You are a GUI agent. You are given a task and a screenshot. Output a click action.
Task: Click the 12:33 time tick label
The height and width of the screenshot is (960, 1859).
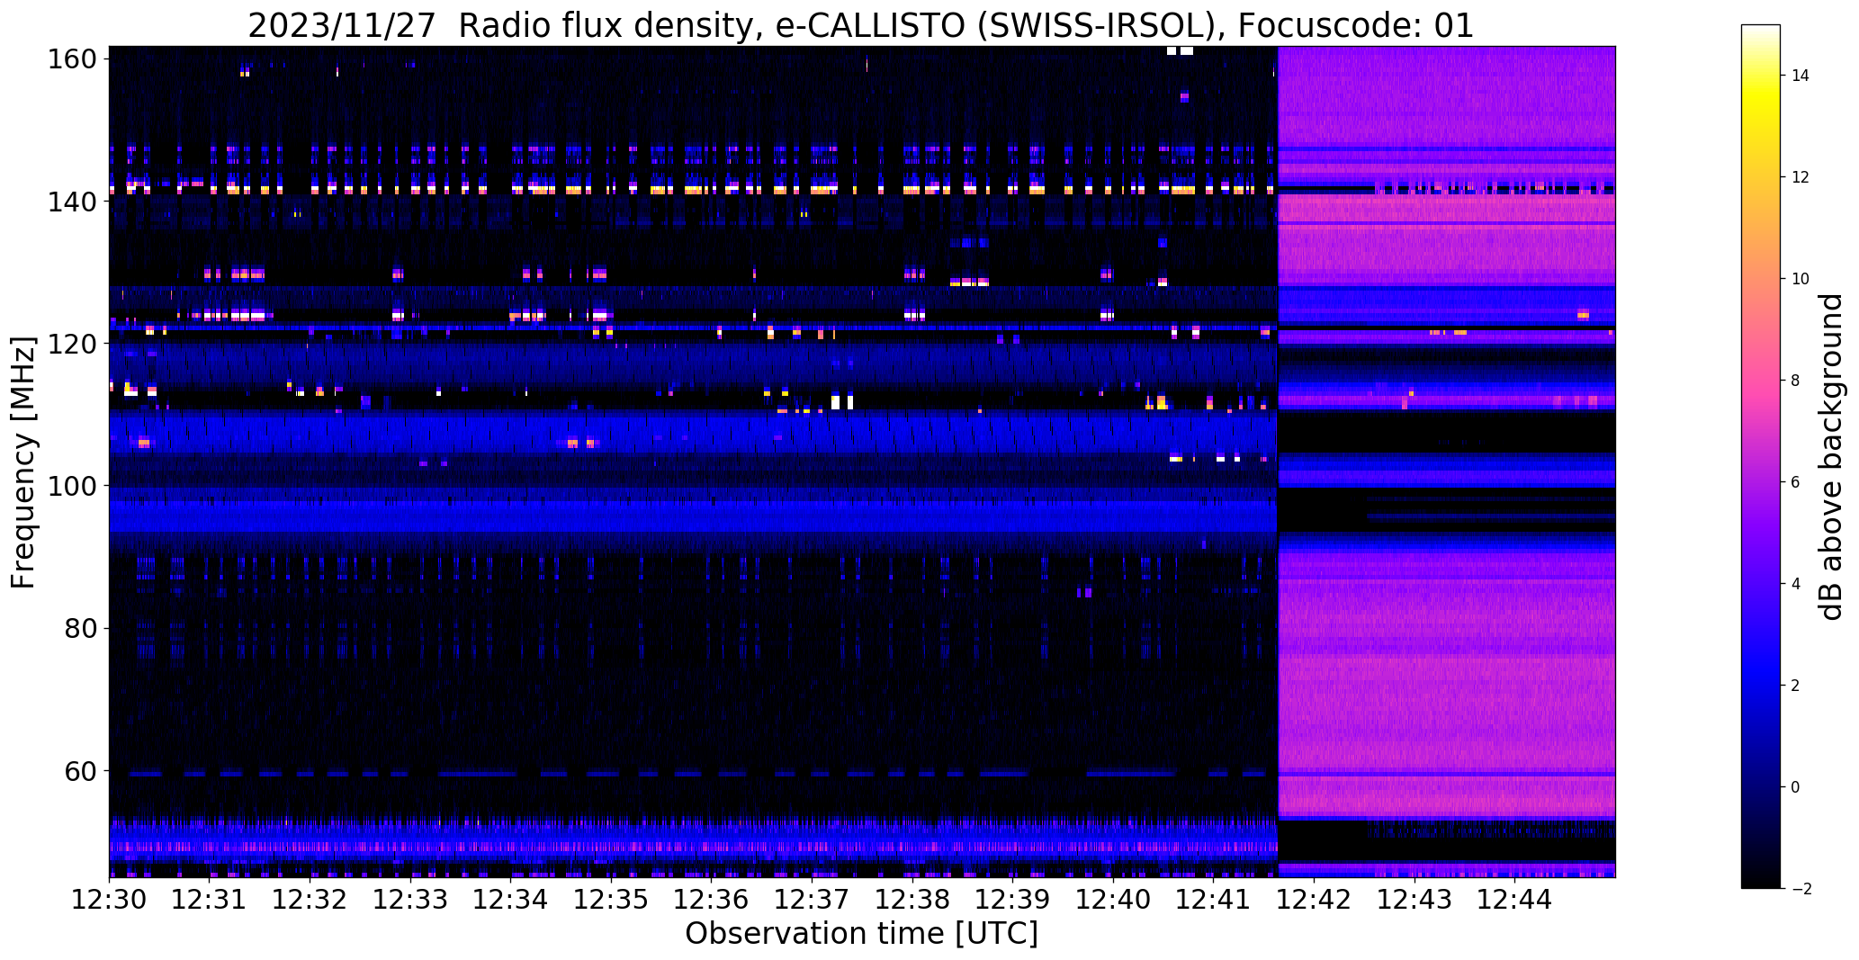[x=410, y=900]
